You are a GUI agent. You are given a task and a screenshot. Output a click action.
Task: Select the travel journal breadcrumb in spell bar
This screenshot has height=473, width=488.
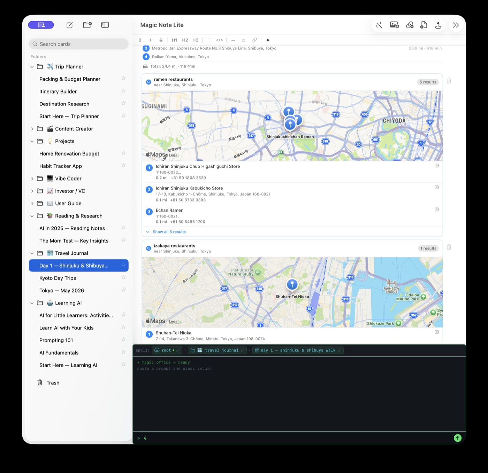217,350
